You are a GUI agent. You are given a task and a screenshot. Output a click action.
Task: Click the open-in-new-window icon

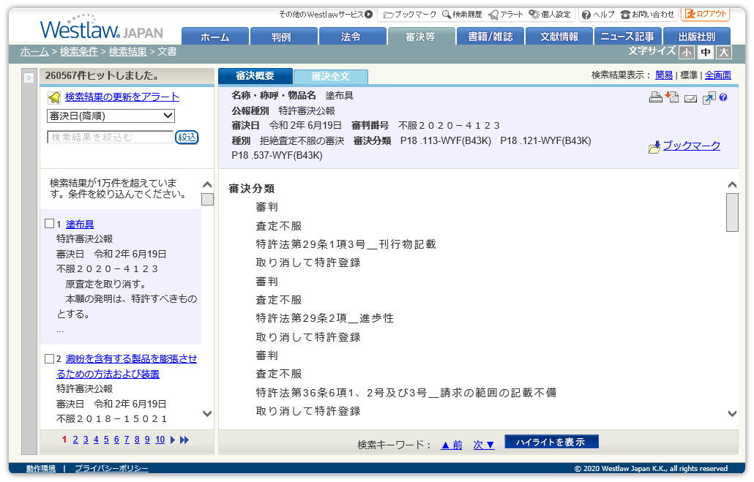pyautogui.click(x=708, y=97)
